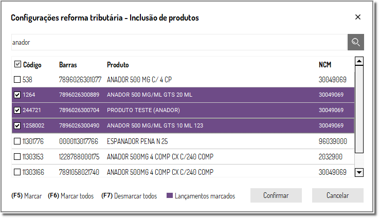The width and height of the screenshot is (379, 218).
Task: Confirm the product selection
Action: point(276,195)
